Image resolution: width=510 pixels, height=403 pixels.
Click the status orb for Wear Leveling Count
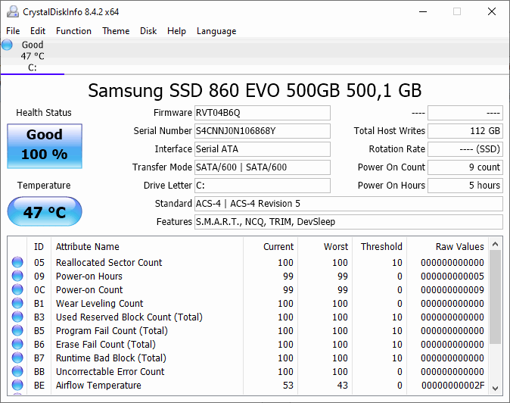pyautogui.click(x=17, y=304)
